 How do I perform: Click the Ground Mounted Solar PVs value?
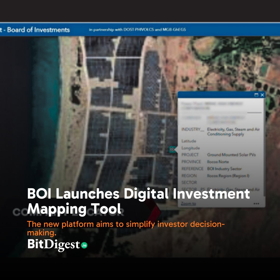232,155
